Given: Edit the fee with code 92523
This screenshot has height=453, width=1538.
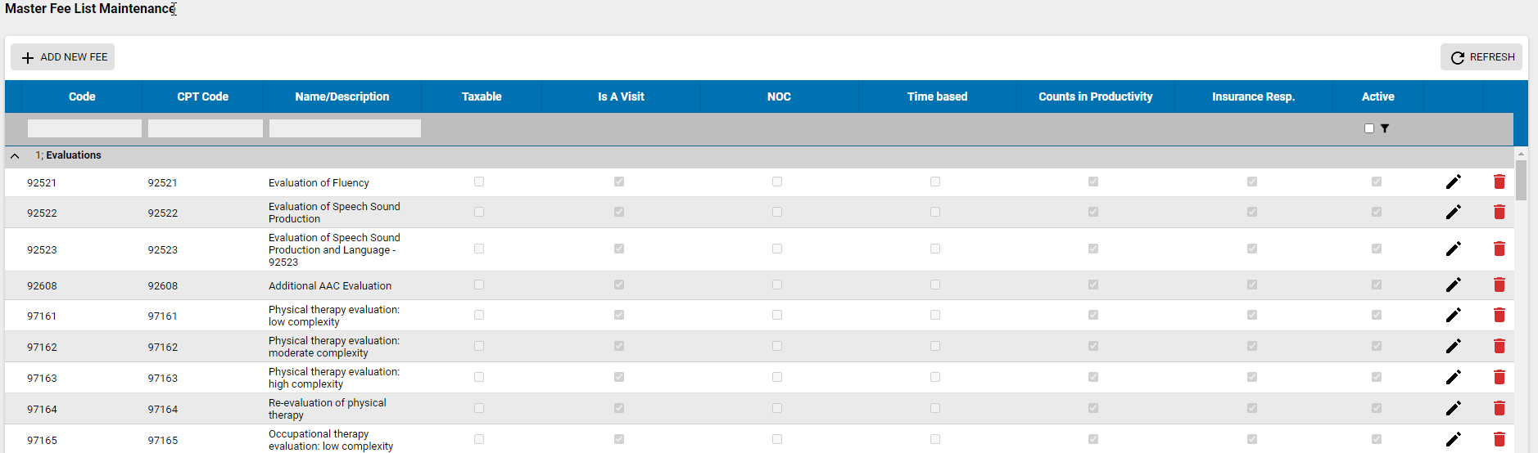Looking at the screenshot, I should coord(1453,249).
